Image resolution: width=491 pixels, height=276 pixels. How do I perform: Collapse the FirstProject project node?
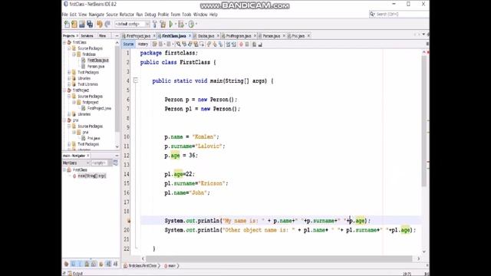tap(64, 90)
